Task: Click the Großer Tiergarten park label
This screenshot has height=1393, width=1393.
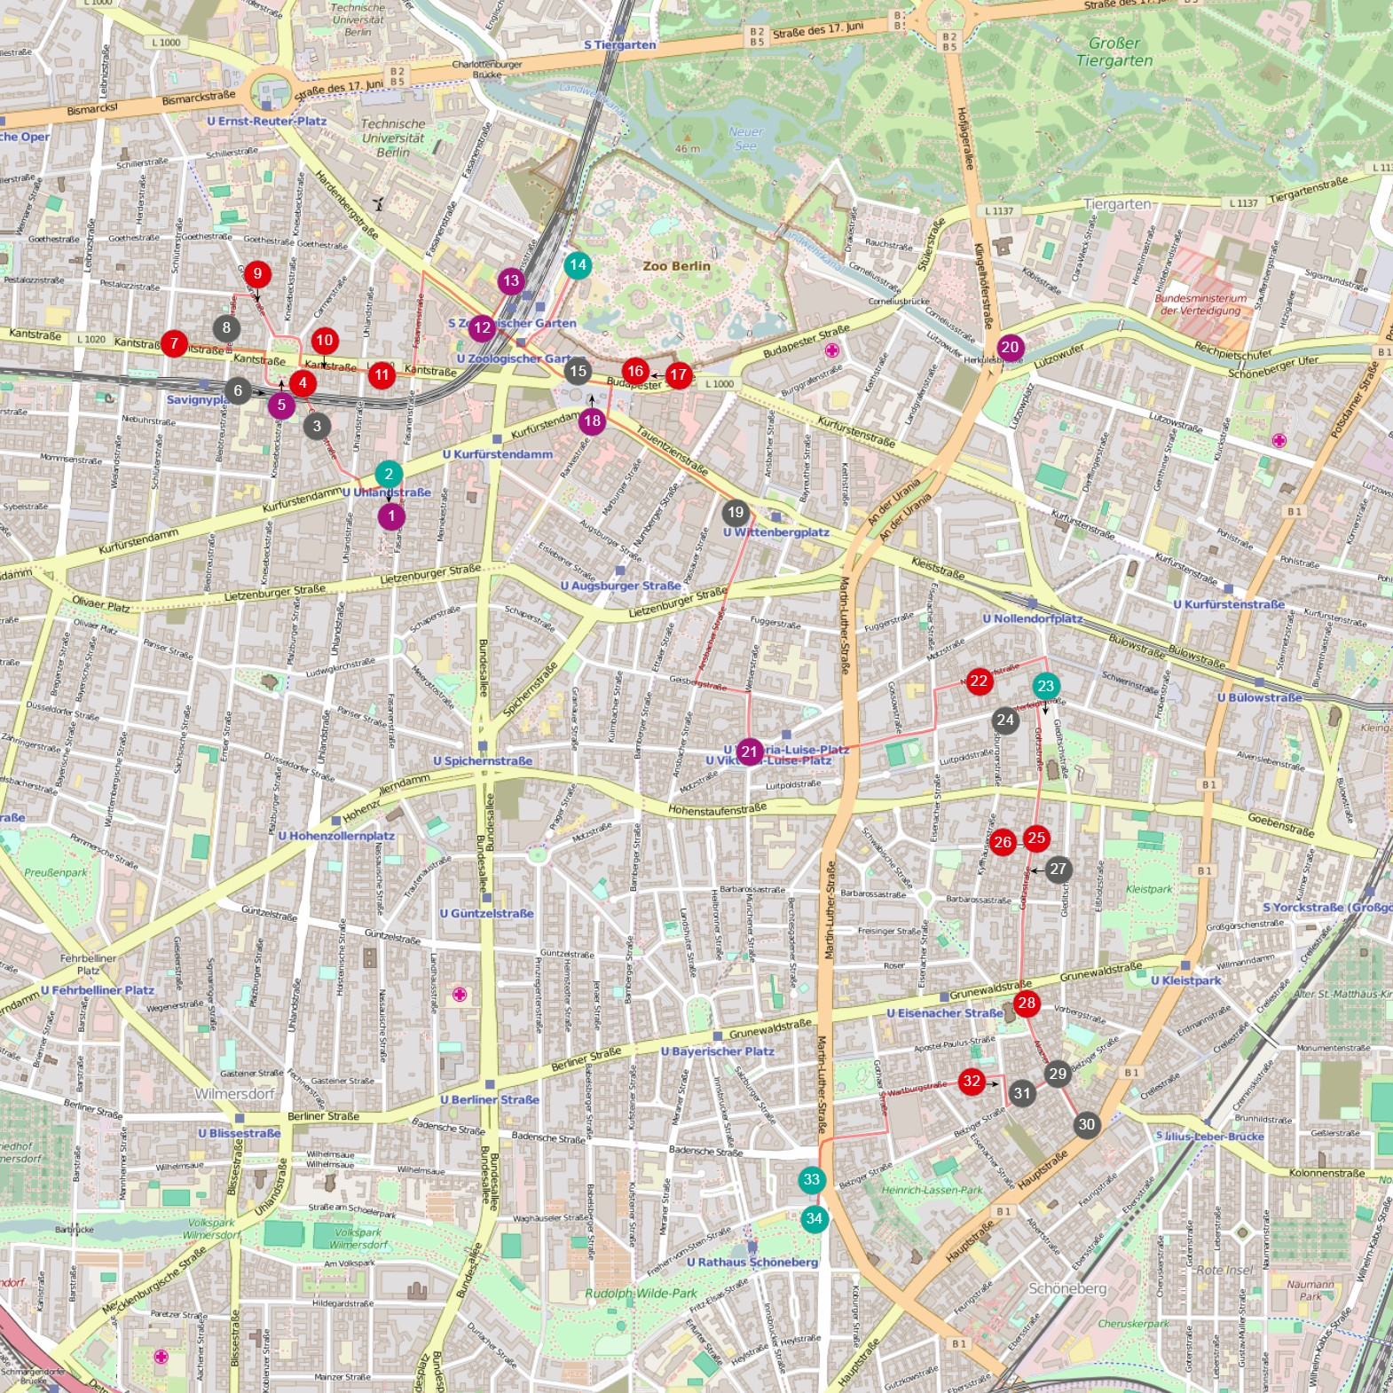Action: click(x=1114, y=52)
